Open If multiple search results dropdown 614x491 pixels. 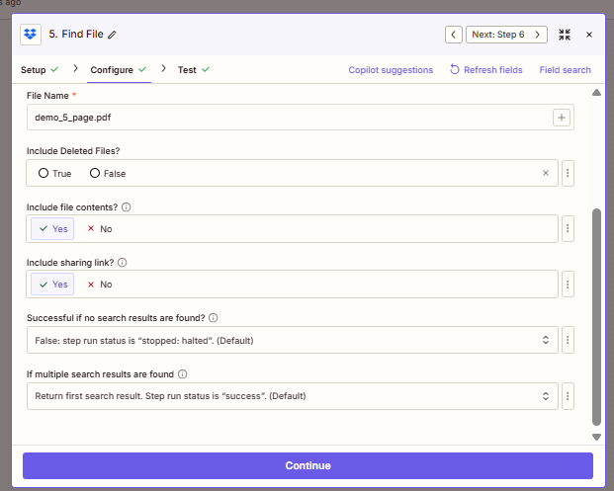coord(291,396)
